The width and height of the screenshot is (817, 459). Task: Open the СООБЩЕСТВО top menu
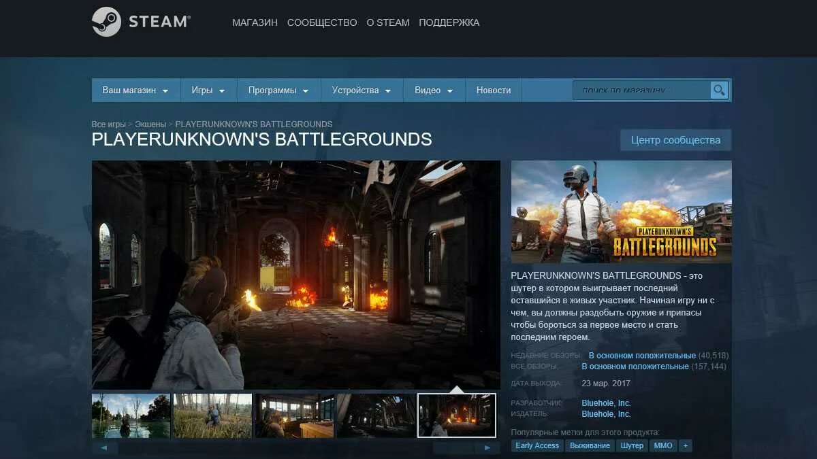322,22
